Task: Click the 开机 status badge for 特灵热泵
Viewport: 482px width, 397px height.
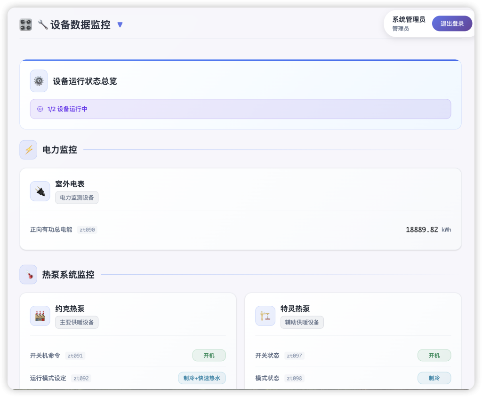Action: click(x=434, y=356)
